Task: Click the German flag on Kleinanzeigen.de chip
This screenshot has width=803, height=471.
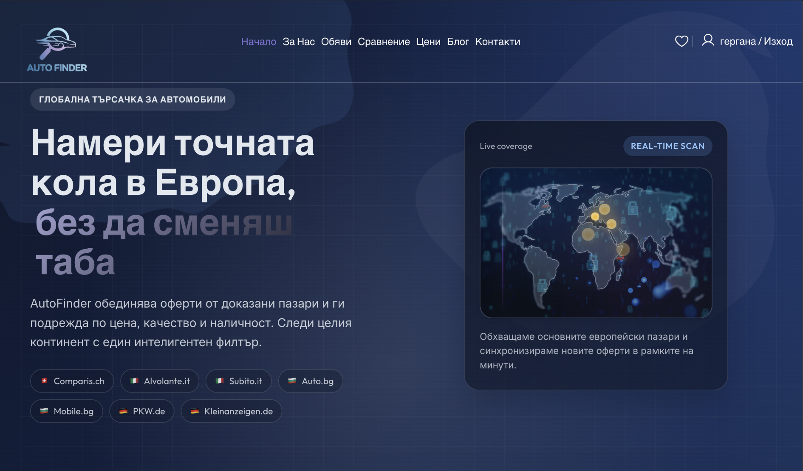Action: [x=195, y=411]
